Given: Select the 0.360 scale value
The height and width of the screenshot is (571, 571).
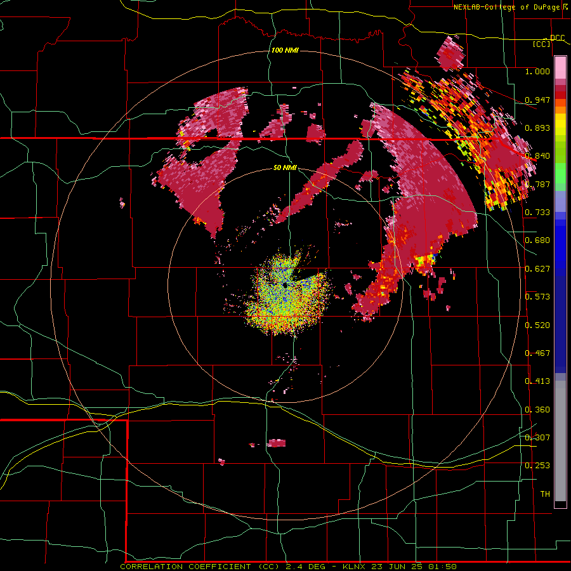Looking at the screenshot, I should [537, 410].
